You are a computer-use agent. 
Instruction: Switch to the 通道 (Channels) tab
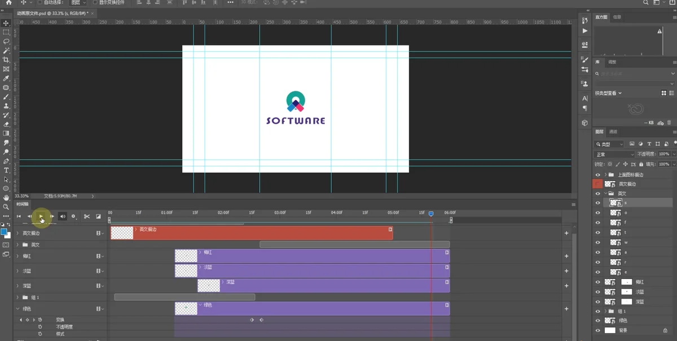[613, 132]
